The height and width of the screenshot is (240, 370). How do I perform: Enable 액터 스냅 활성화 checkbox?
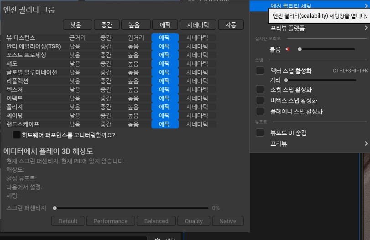(x=260, y=71)
